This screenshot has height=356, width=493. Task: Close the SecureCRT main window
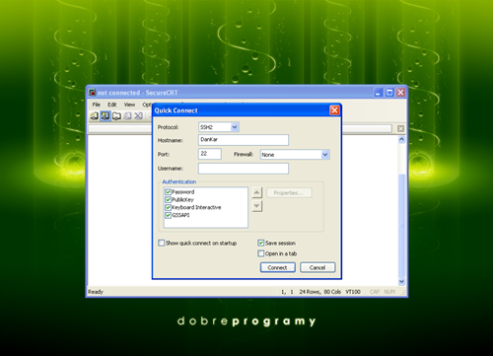click(x=400, y=93)
